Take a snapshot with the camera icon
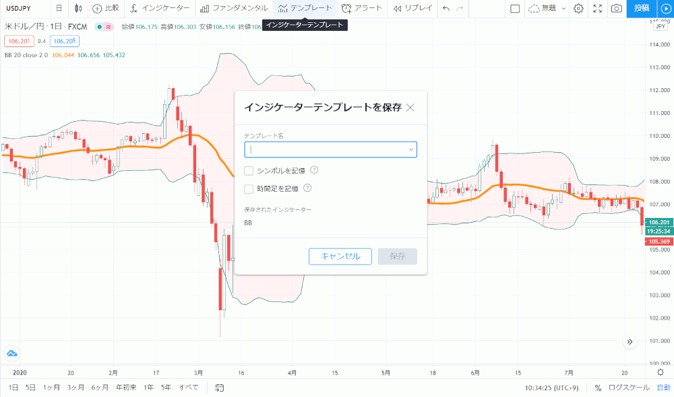 tap(617, 9)
